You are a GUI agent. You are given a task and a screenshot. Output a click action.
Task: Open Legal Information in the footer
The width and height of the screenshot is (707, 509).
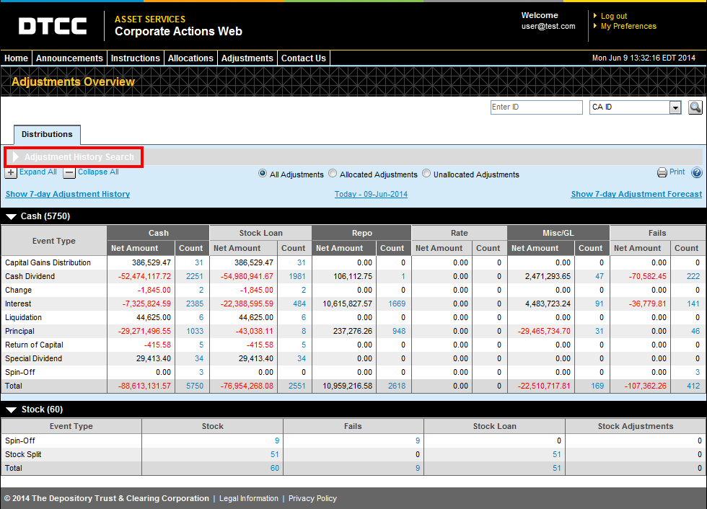[x=249, y=498]
